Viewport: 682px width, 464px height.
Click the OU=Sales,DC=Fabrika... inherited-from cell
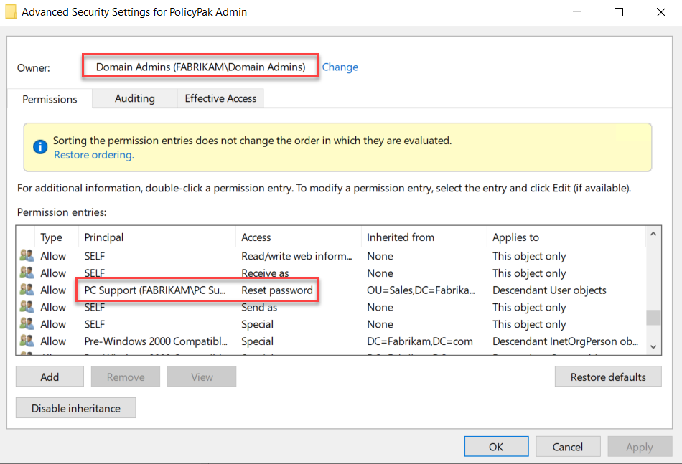click(x=421, y=290)
